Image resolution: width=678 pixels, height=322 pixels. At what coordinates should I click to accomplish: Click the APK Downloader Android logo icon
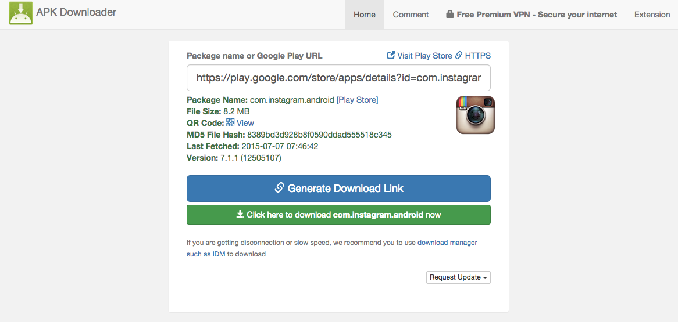click(20, 13)
